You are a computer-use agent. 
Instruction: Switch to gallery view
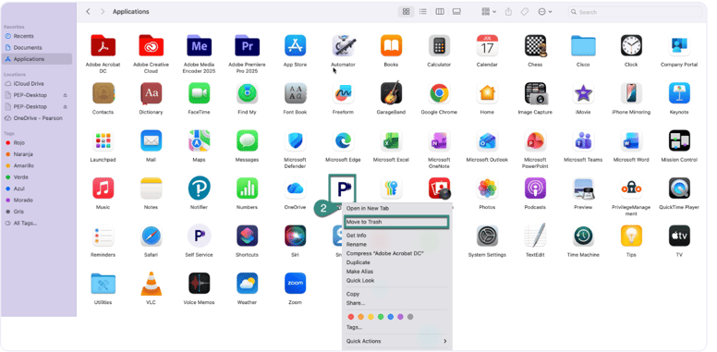coord(456,12)
